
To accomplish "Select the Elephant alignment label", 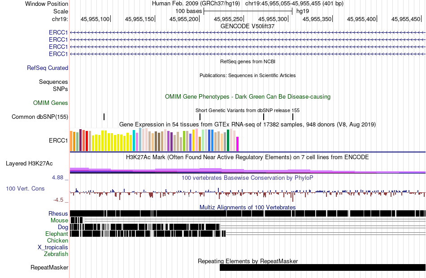I will [x=57, y=234].
